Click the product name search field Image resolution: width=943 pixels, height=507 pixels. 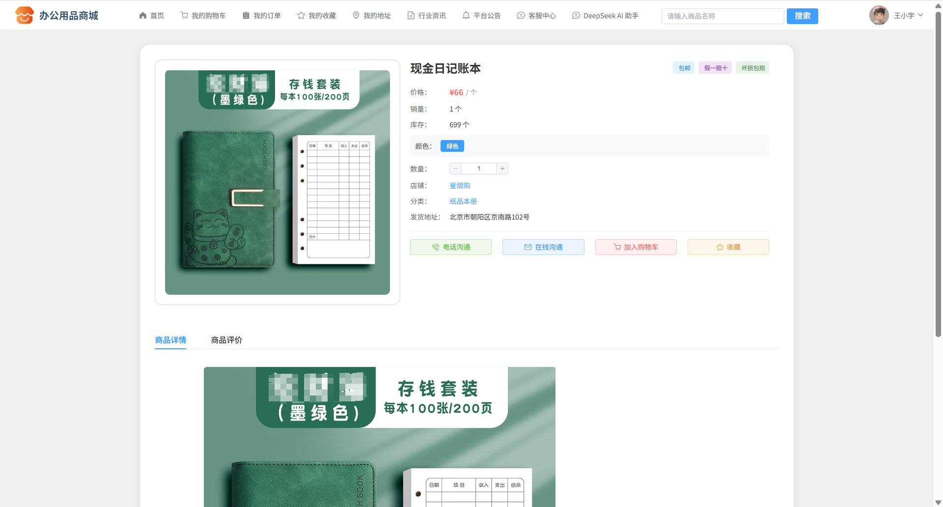[722, 16]
